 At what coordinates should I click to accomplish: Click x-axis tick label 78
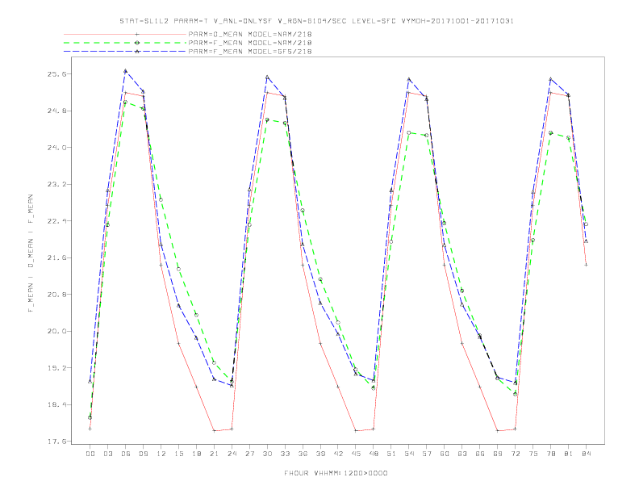tap(551, 454)
